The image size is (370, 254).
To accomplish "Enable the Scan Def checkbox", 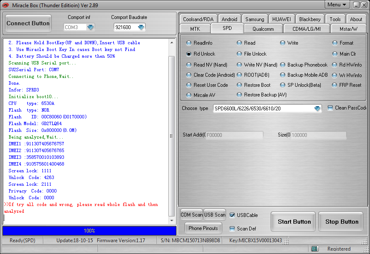I will click(232, 228).
